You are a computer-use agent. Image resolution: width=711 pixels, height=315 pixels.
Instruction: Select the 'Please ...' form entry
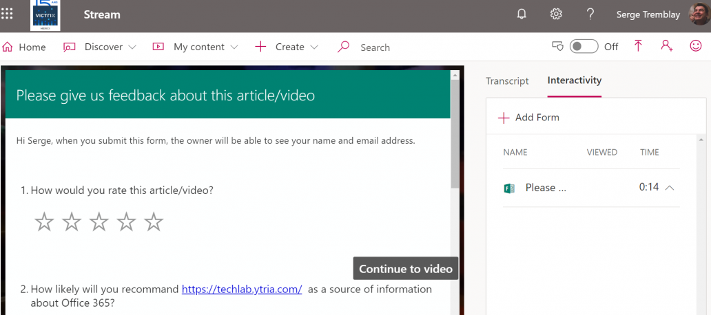(x=546, y=188)
